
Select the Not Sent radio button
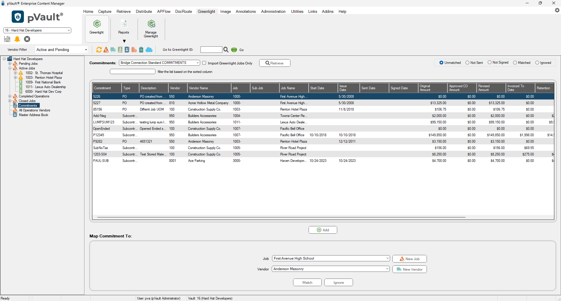(x=467, y=63)
